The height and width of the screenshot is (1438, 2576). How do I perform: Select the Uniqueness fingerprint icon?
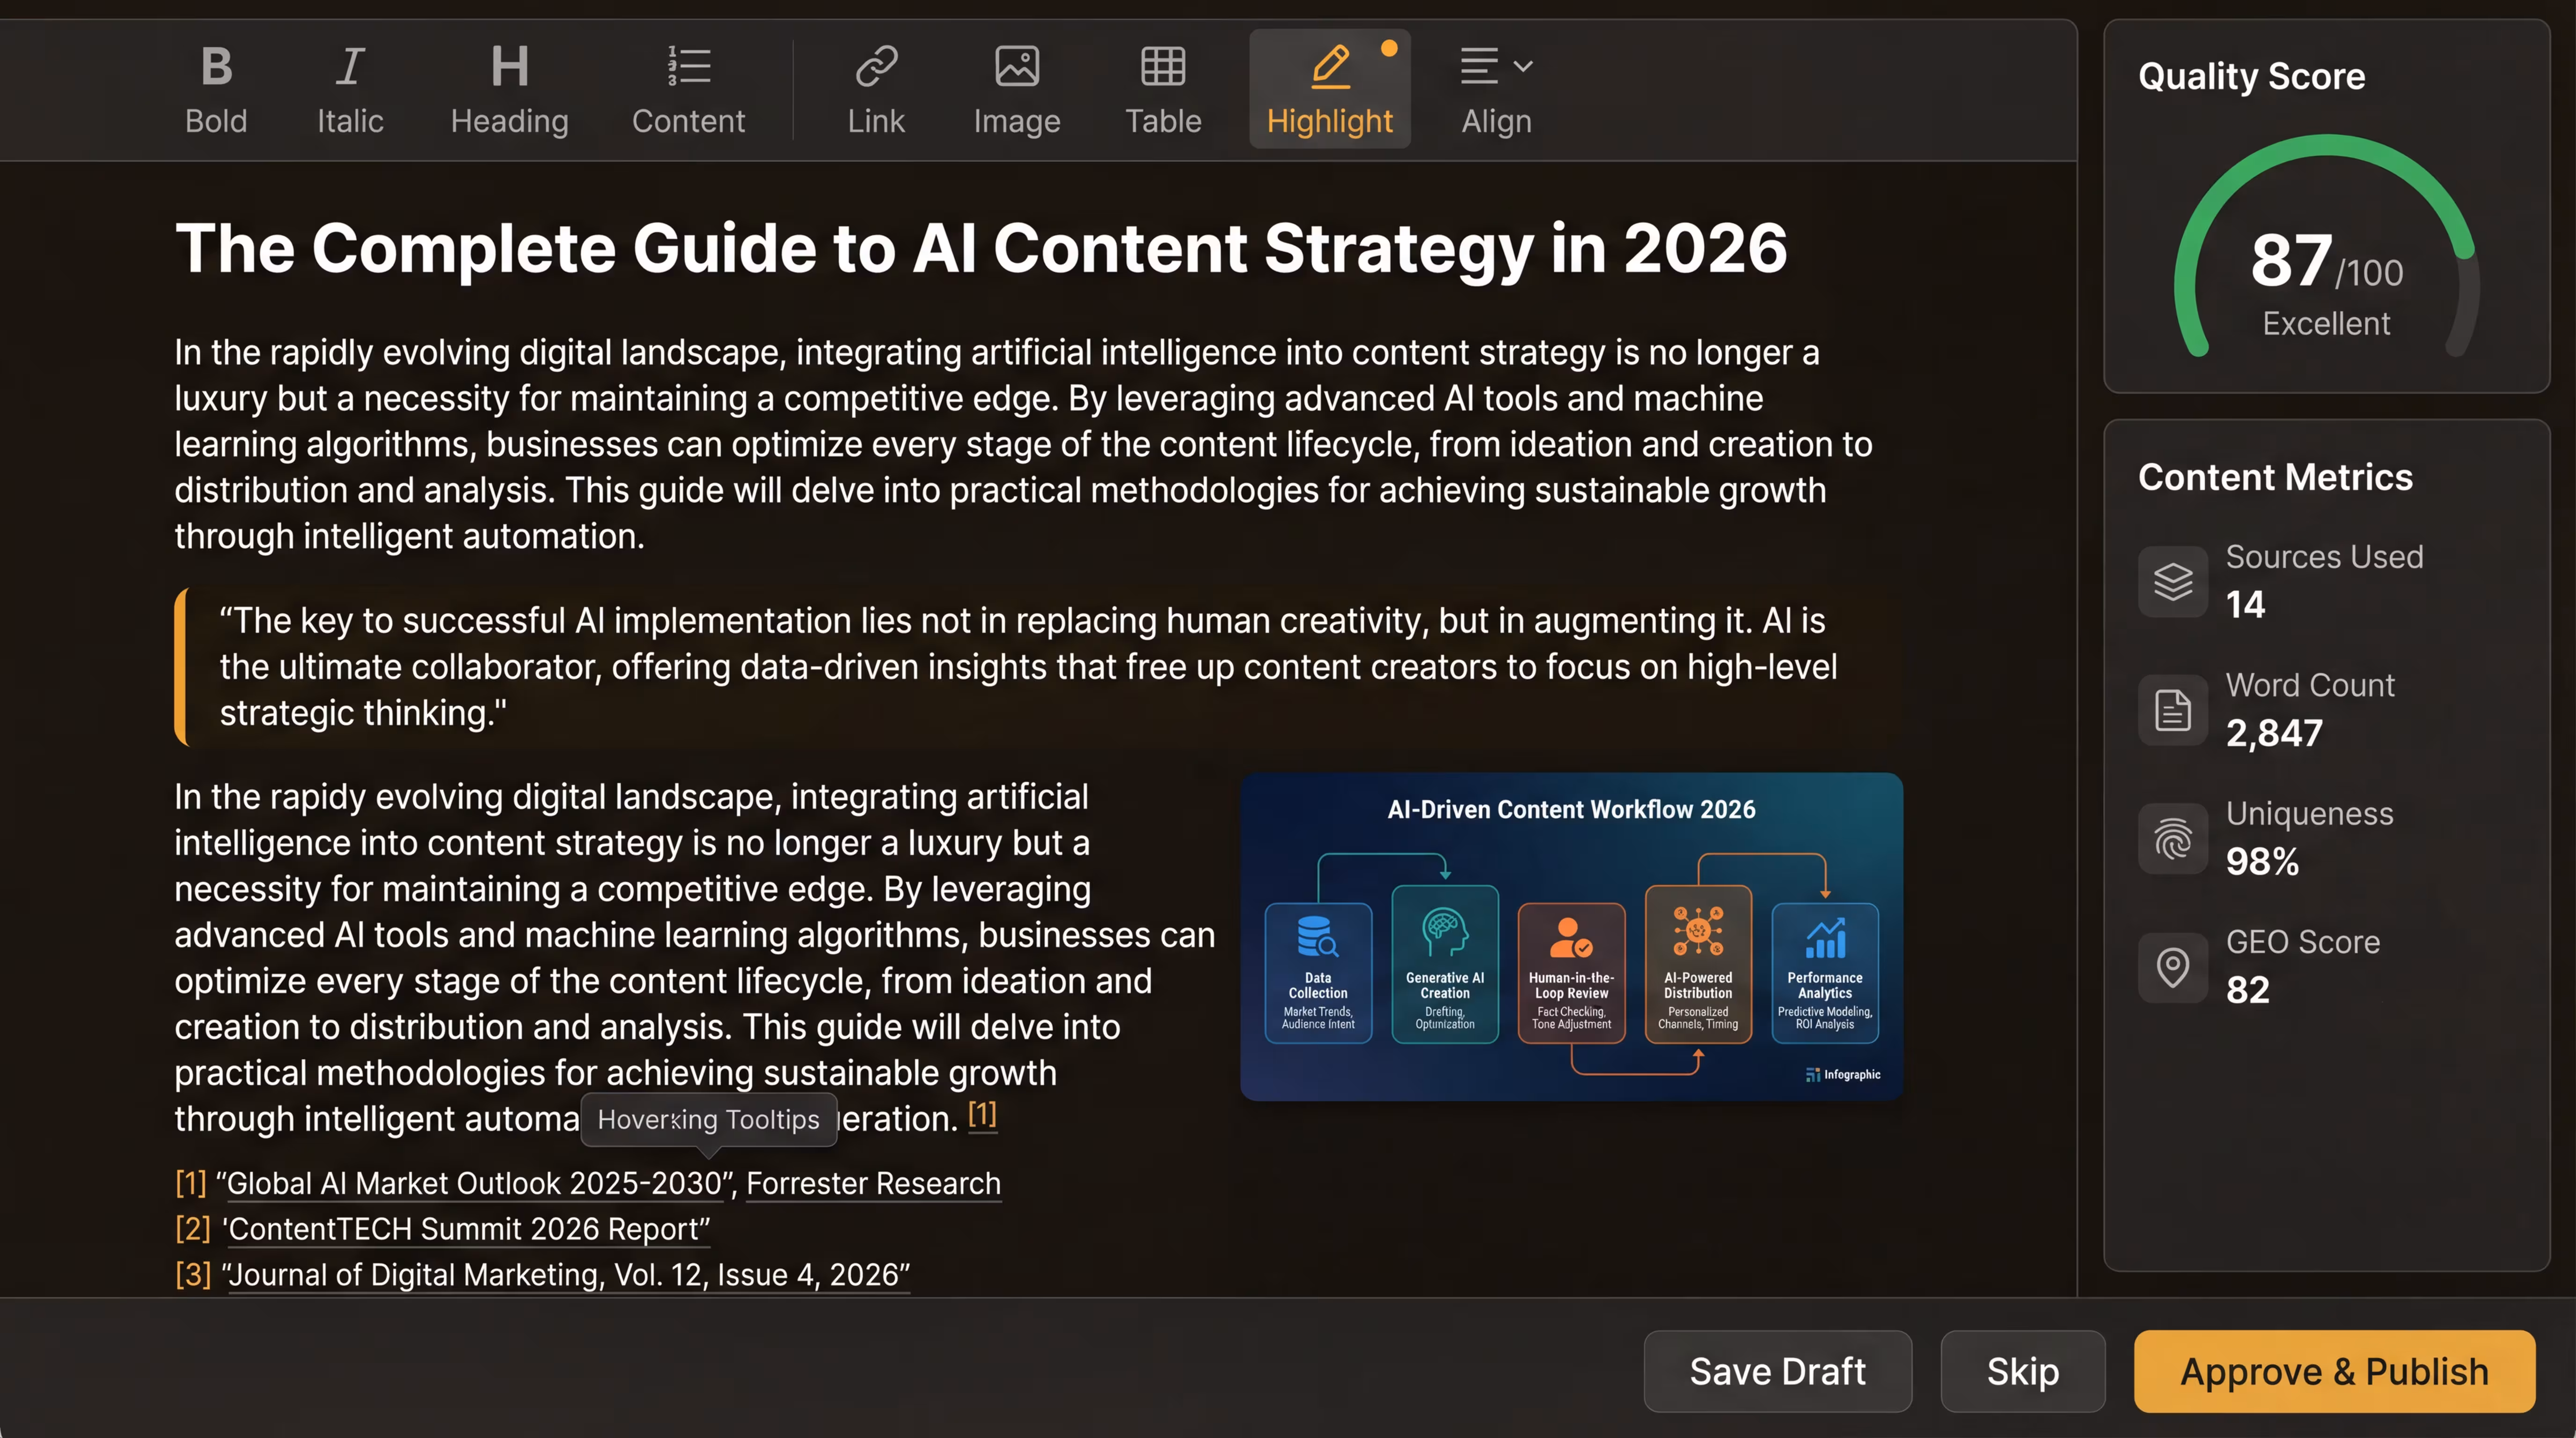[x=2172, y=839]
